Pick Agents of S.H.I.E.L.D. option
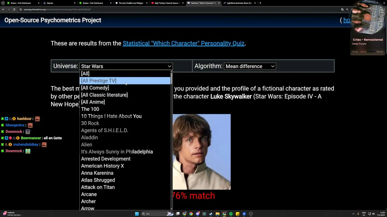The image size is (387, 217). pyautogui.click(x=125, y=130)
